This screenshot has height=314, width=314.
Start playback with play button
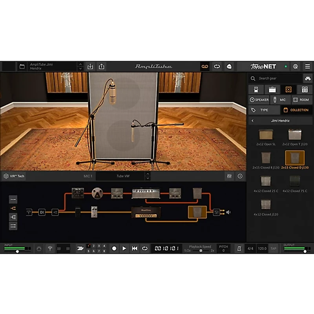pyautogui.click(x=124, y=248)
